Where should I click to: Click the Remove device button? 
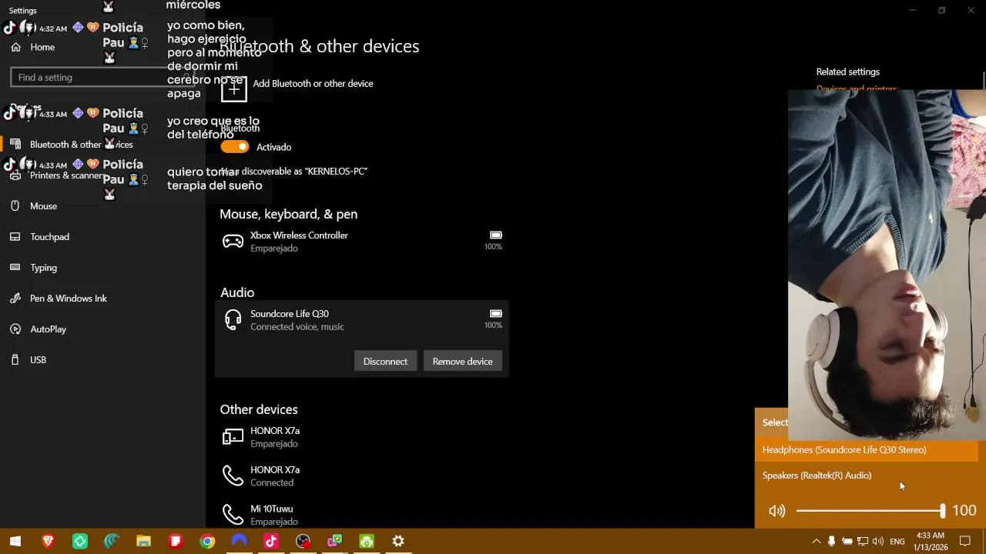click(462, 361)
